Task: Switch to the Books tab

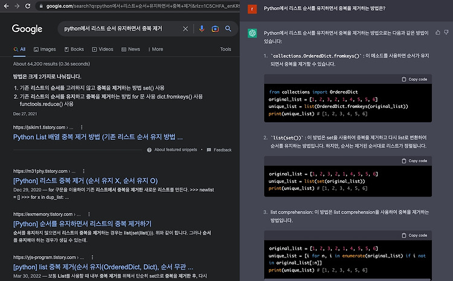Action: click(x=74, y=49)
